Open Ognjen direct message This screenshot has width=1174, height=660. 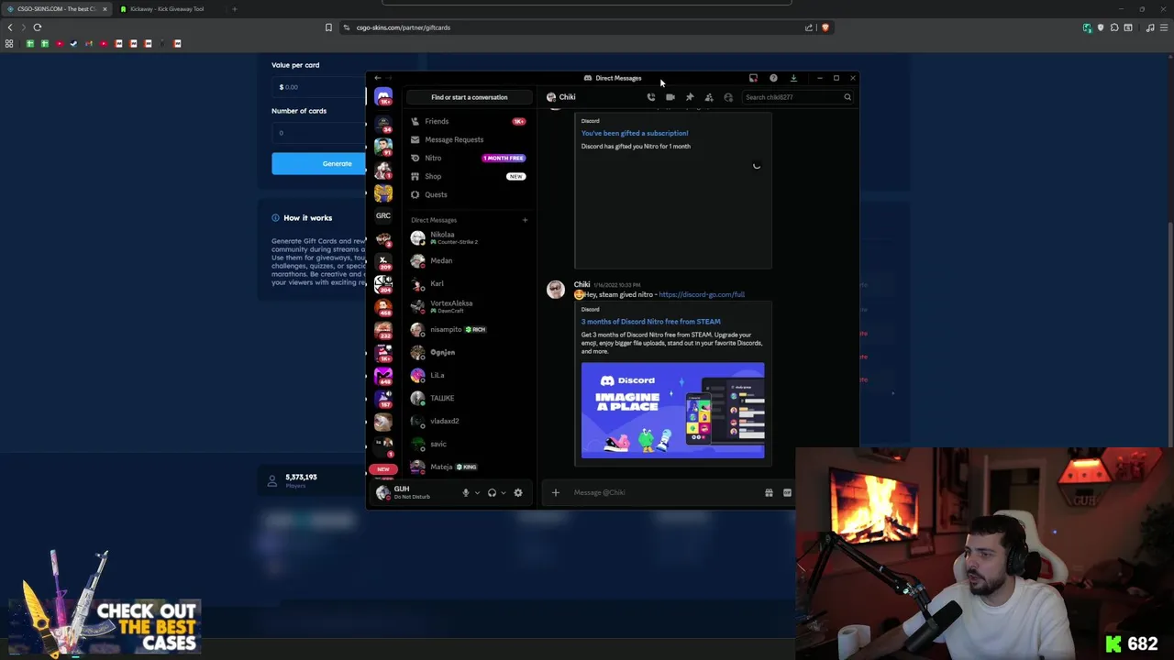(x=468, y=352)
